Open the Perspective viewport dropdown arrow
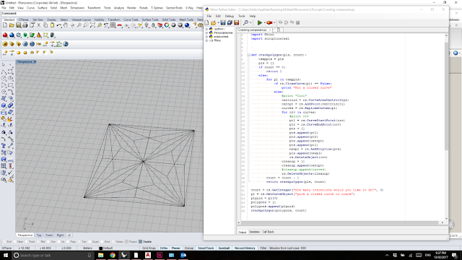 pyautogui.click(x=35, y=61)
